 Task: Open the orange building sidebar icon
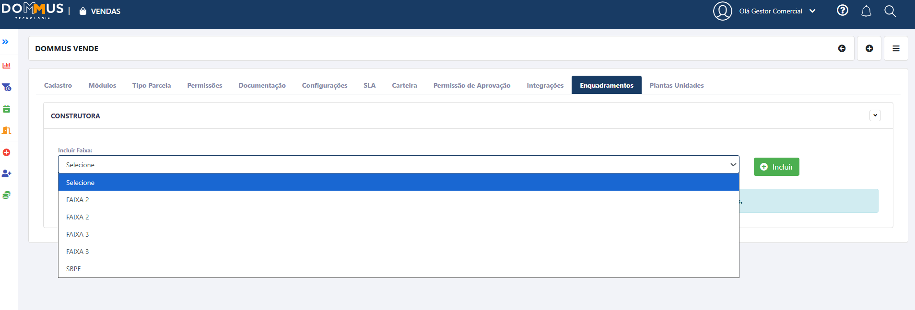[7, 131]
